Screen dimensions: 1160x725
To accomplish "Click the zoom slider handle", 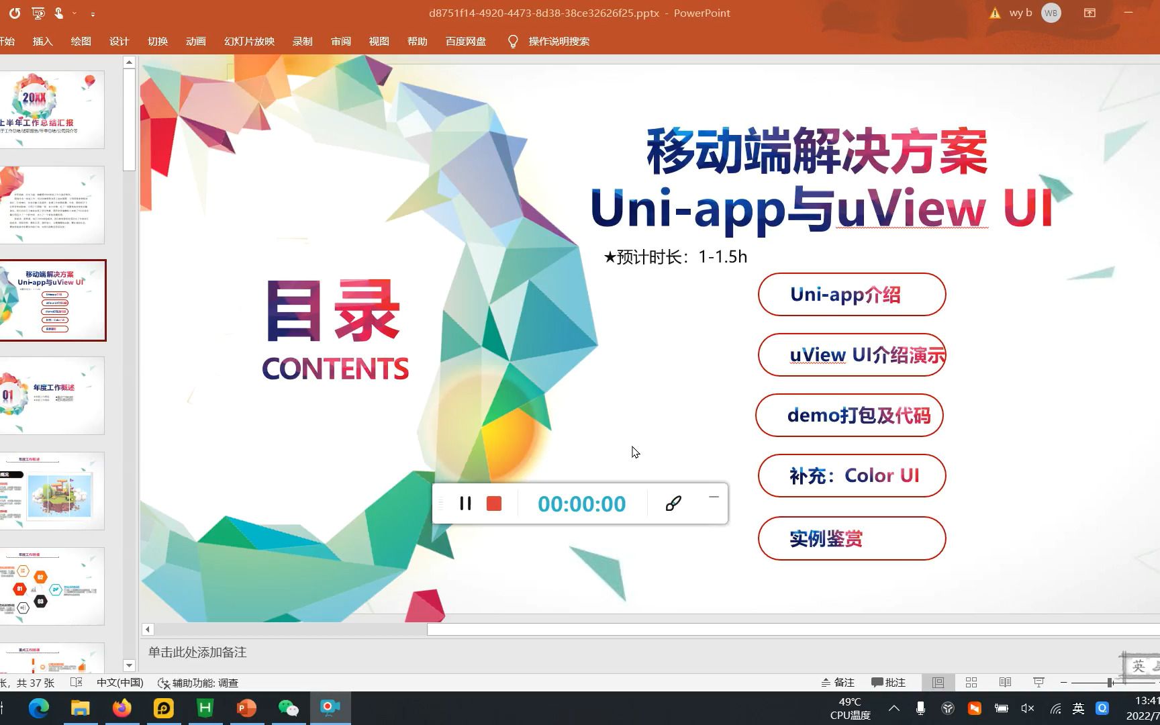I will point(1110,683).
